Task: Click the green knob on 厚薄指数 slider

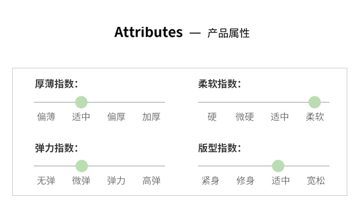Action: pyautogui.click(x=81, y=102)
